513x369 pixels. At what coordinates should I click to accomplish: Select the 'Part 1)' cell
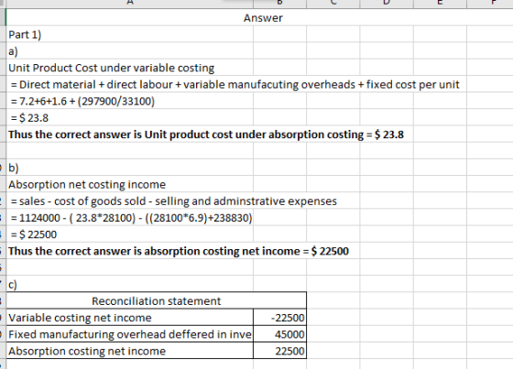129,35
